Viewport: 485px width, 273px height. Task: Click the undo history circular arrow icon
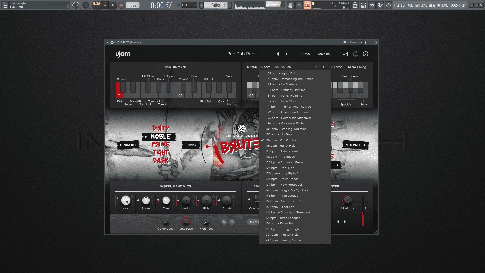pyautogui.click(x=389, y=5)
